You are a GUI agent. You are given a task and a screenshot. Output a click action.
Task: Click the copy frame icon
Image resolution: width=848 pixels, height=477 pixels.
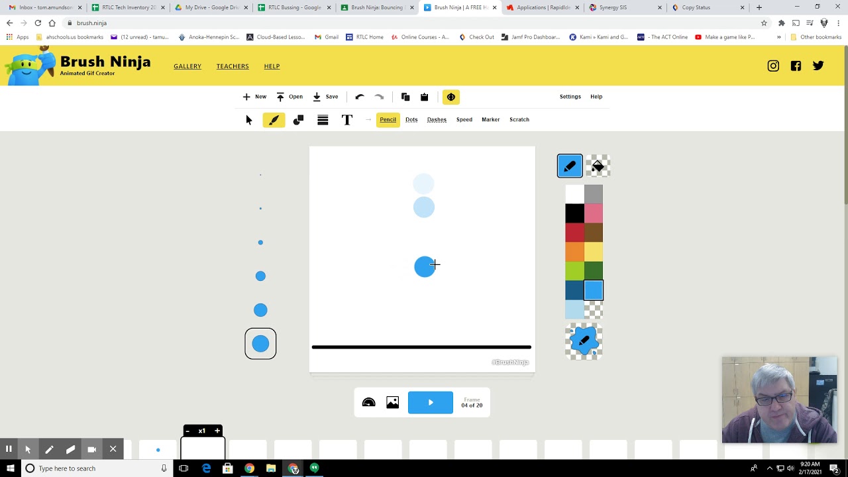coord(405,97)
